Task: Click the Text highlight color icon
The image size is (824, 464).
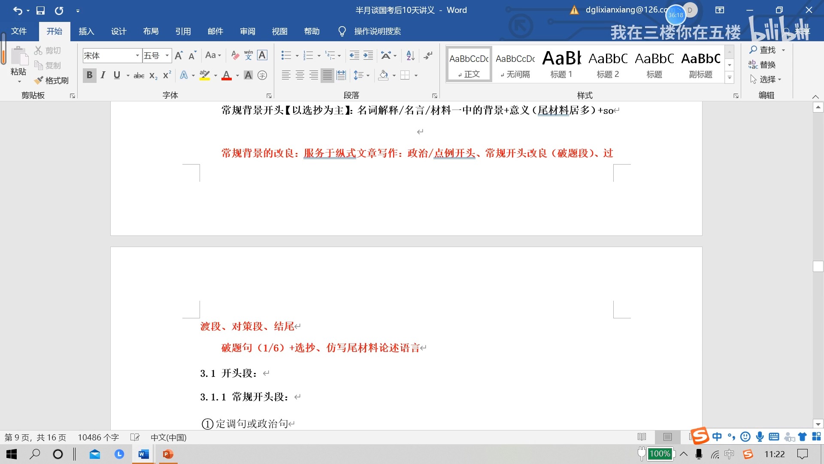Action: coord(206,75)
